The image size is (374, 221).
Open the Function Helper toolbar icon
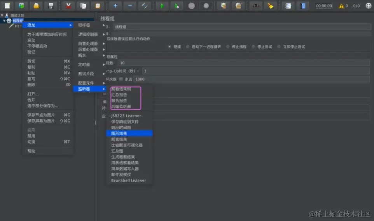pyautogui.click(x=288, y=6)
